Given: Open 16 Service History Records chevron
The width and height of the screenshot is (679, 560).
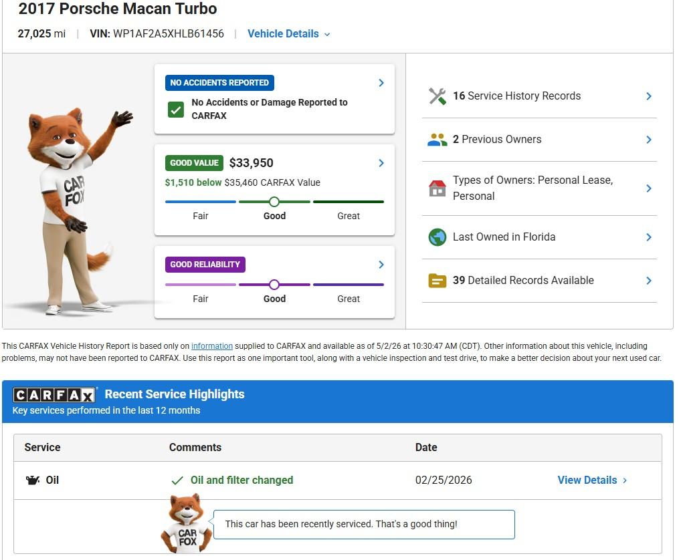Looking at the screenshot, I should (649, 96).
